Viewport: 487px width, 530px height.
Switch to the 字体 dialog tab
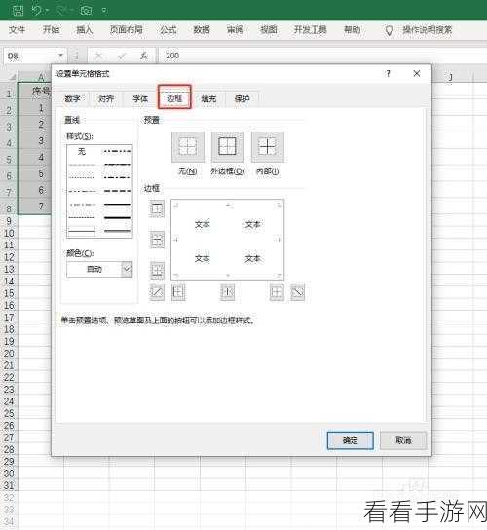(140, 99)
